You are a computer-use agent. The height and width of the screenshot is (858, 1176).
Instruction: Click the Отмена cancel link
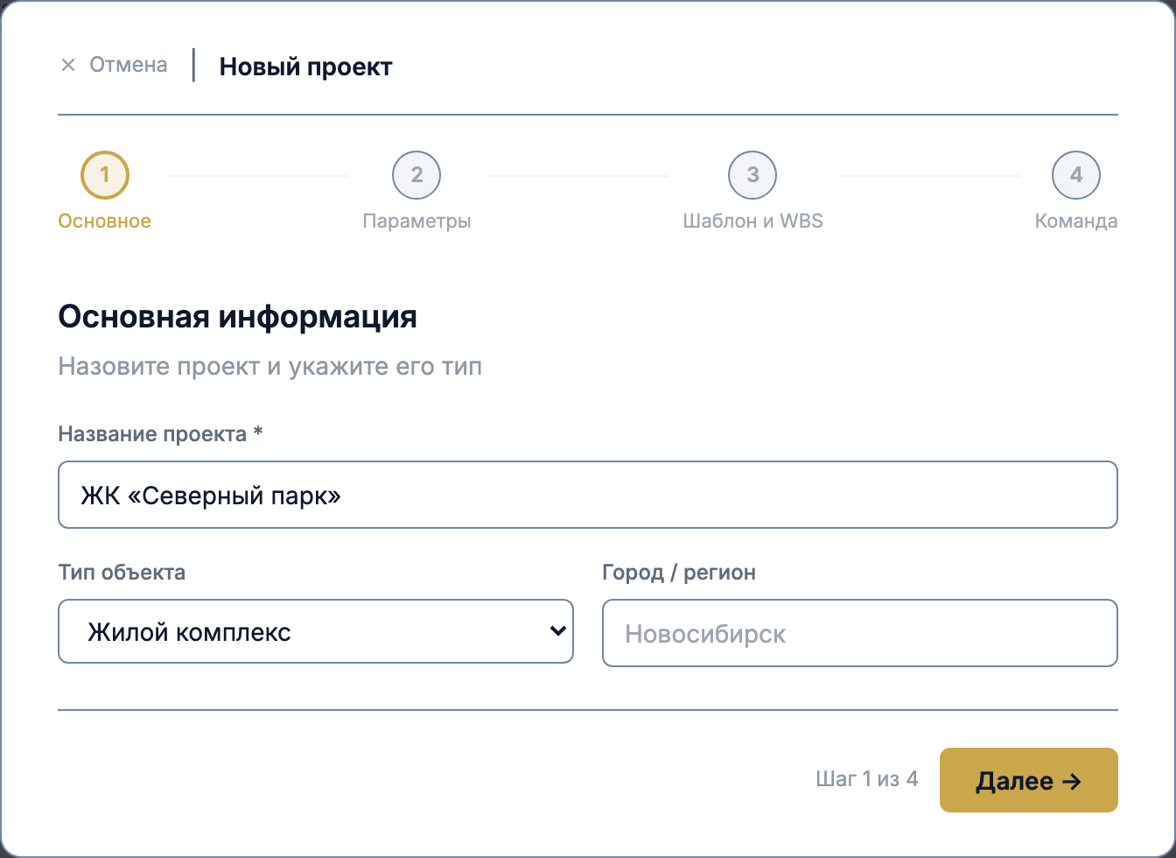(114, 65)
